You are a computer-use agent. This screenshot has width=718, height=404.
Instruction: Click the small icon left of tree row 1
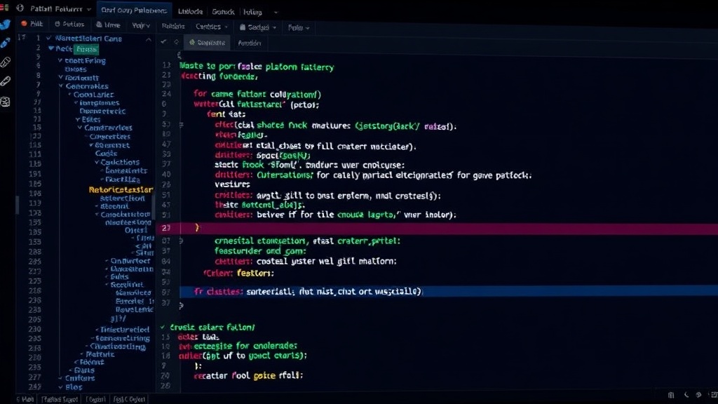[22, 38]
